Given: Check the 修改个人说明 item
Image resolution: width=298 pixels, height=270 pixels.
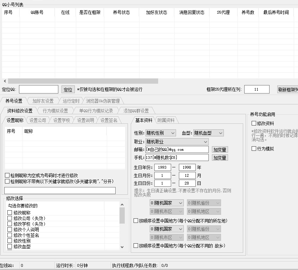Looking at the screenshot, I should click(10, 230).
